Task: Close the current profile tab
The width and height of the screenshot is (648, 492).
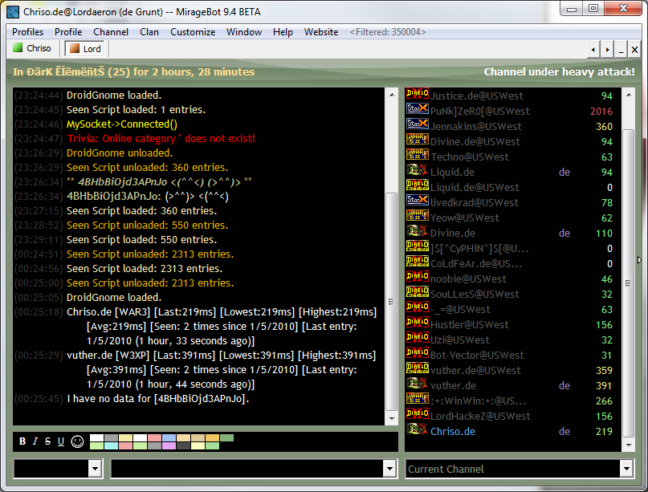Action: (635, 50)
